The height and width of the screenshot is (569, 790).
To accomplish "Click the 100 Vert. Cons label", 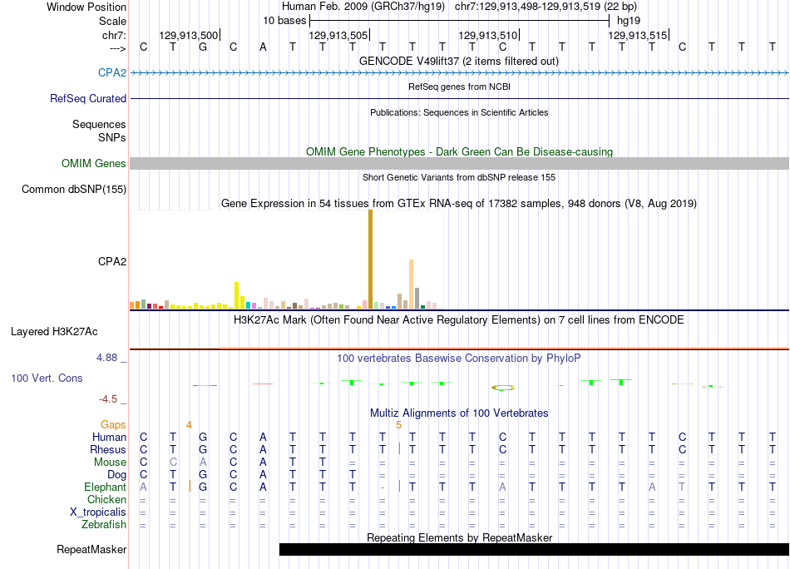I will coord(47,378).
